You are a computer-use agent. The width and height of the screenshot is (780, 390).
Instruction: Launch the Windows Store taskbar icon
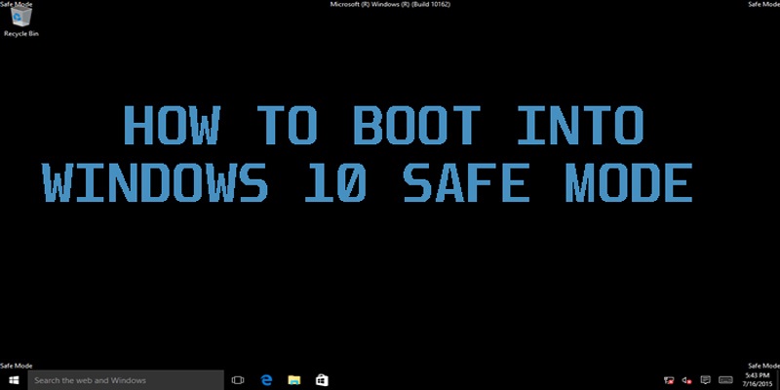point(320,379)
